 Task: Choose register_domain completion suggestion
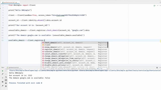[x=75, y=49]
